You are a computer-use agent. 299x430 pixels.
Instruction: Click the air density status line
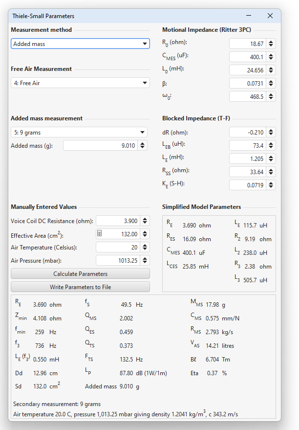tap(126, 414)
